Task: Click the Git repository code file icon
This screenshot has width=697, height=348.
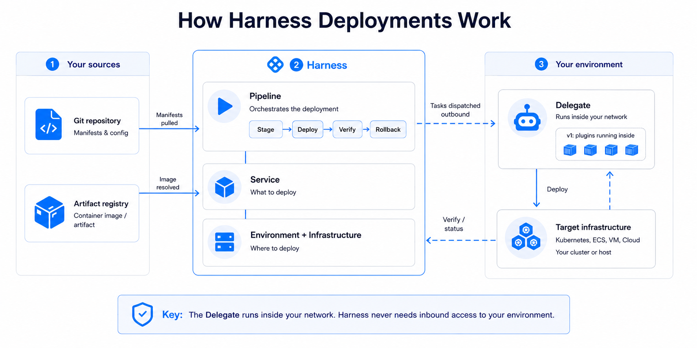Action: click(48, 124)
